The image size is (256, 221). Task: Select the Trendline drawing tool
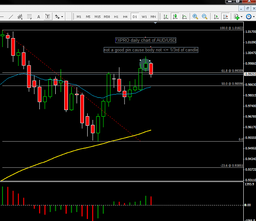coord(11,17)
